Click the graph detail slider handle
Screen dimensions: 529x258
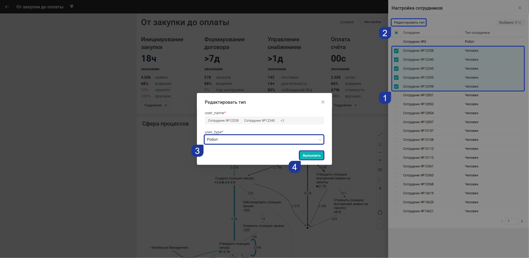tap(380, 213)
